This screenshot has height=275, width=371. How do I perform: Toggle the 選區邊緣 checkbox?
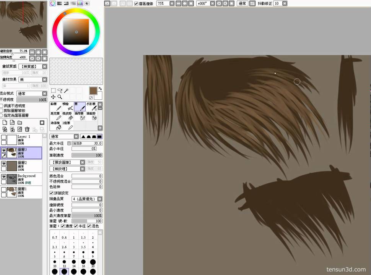pyautogui.click(x=136, y=3)
